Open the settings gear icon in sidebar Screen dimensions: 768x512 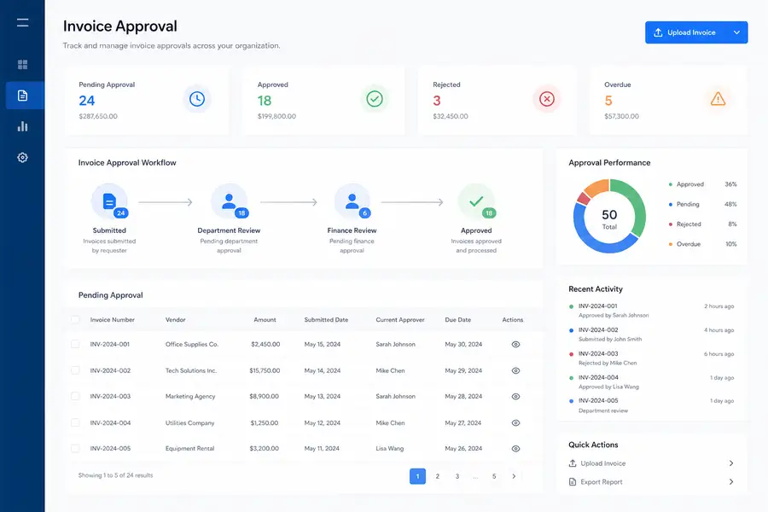click(22, 157)
